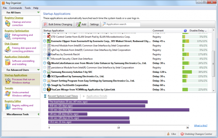Click the Smart Setting Program icon

(x=49, y=81)
